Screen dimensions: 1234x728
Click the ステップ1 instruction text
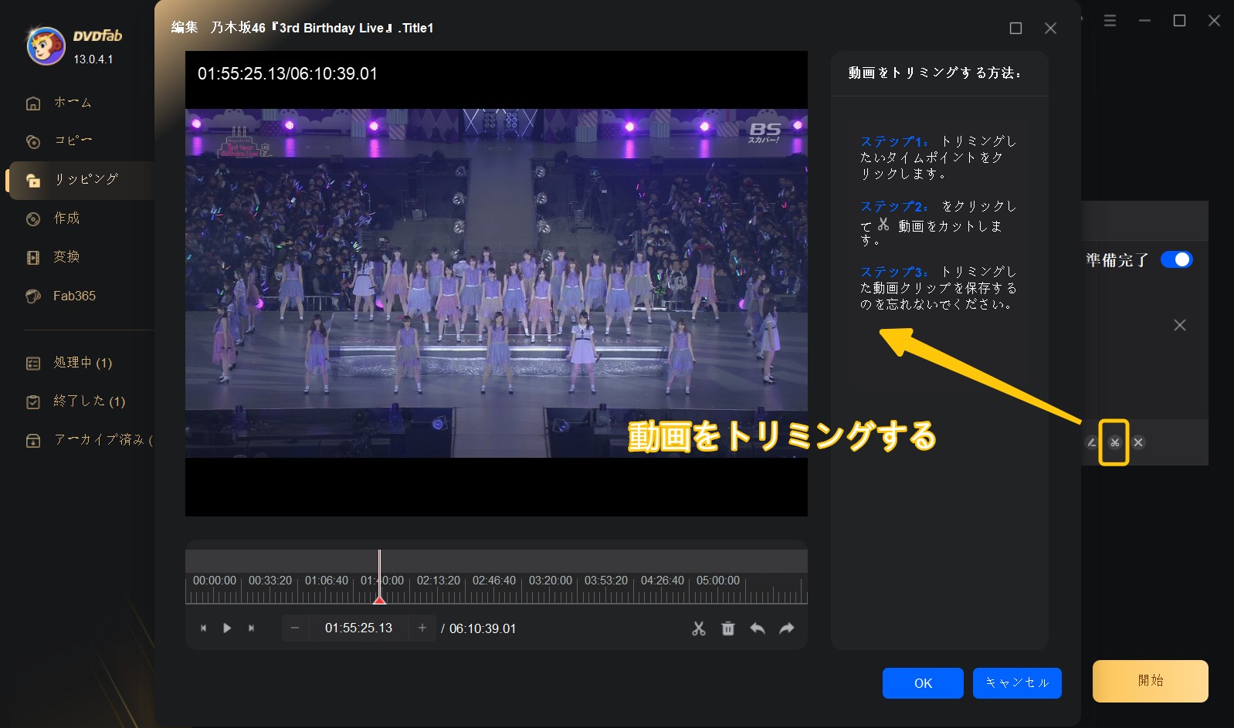(938, 157)
